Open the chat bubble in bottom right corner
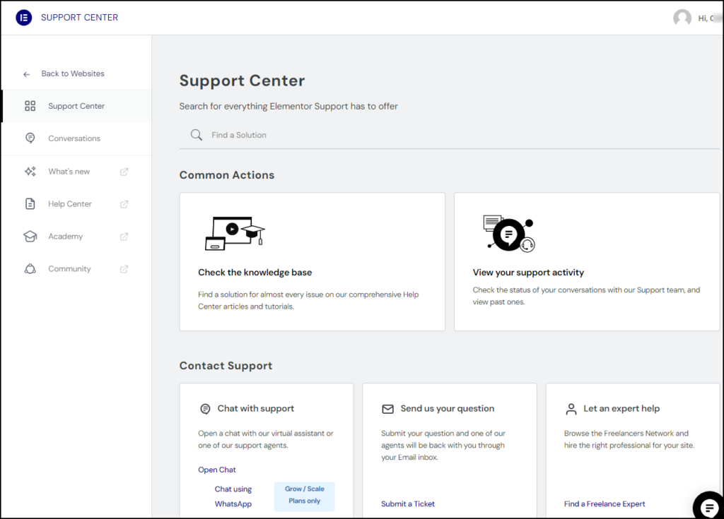 [x=708, y=506]
